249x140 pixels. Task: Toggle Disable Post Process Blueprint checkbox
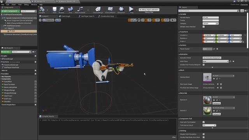203,65
